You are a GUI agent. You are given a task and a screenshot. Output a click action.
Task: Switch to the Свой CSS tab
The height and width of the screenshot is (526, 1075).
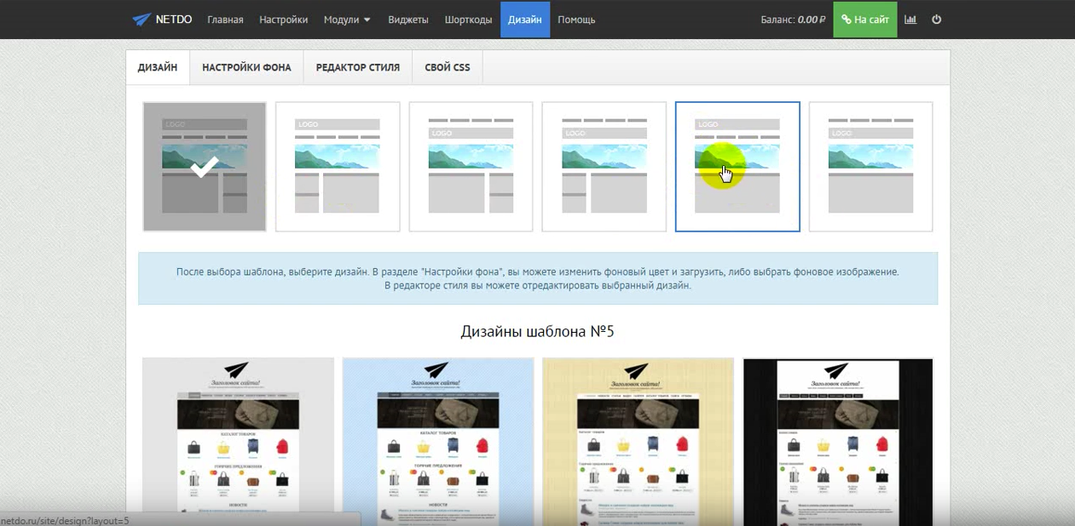click(x=447, y=67)
